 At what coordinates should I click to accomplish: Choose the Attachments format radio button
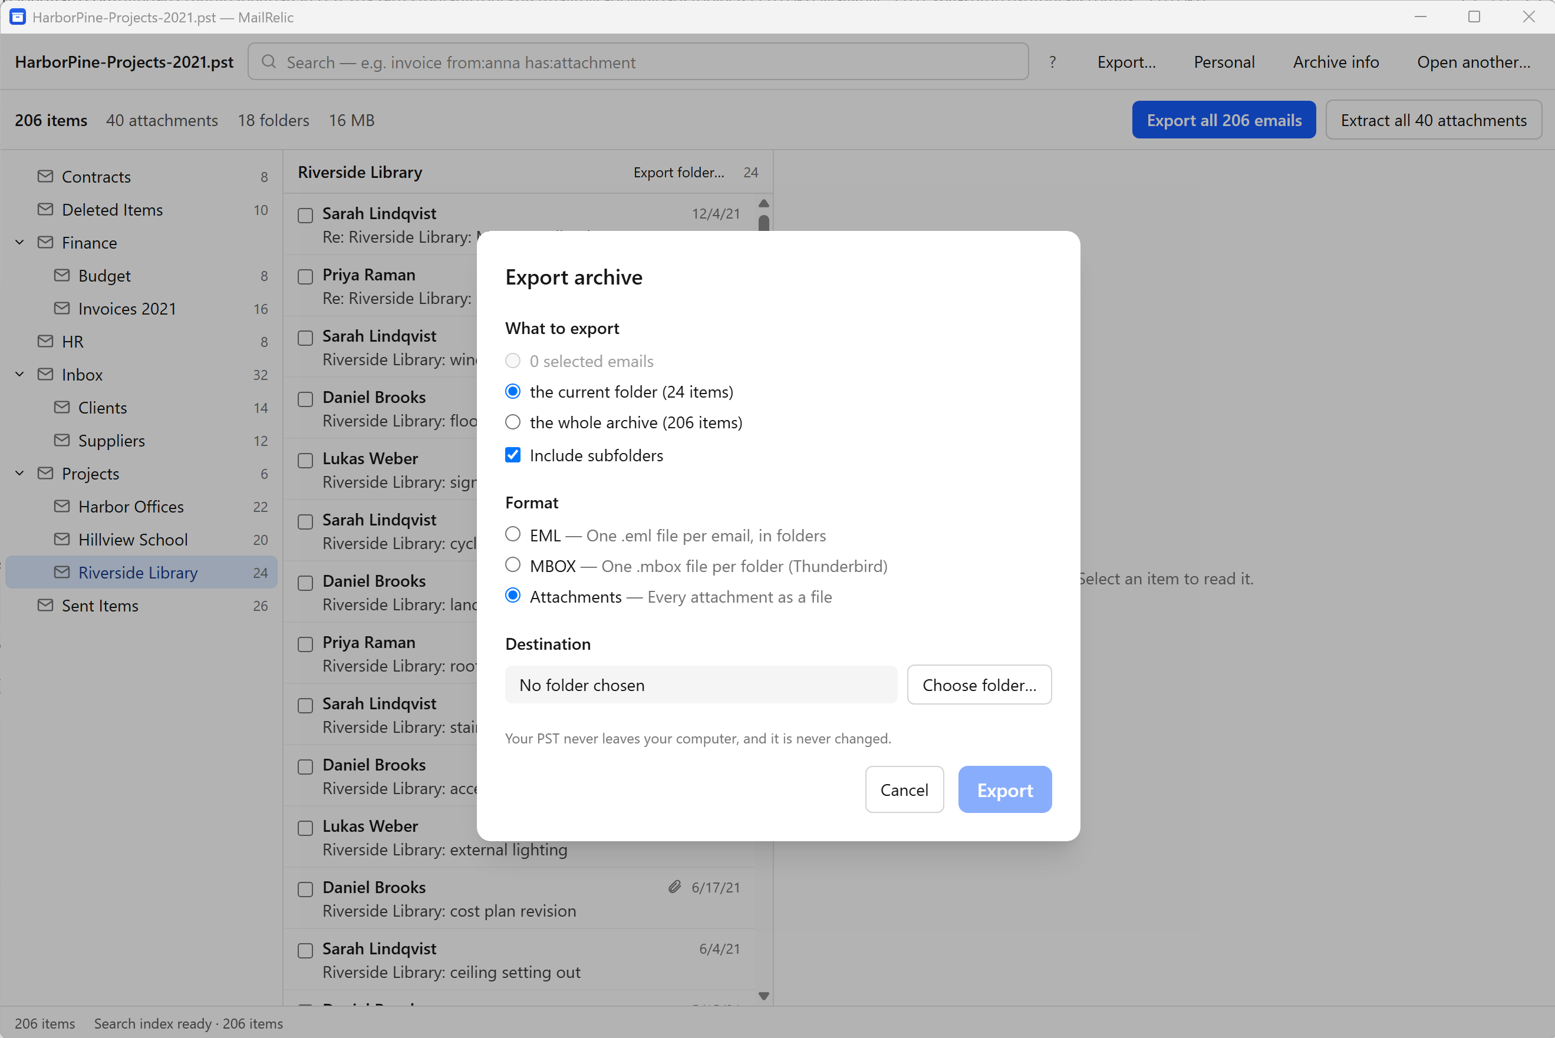(513, 596)
